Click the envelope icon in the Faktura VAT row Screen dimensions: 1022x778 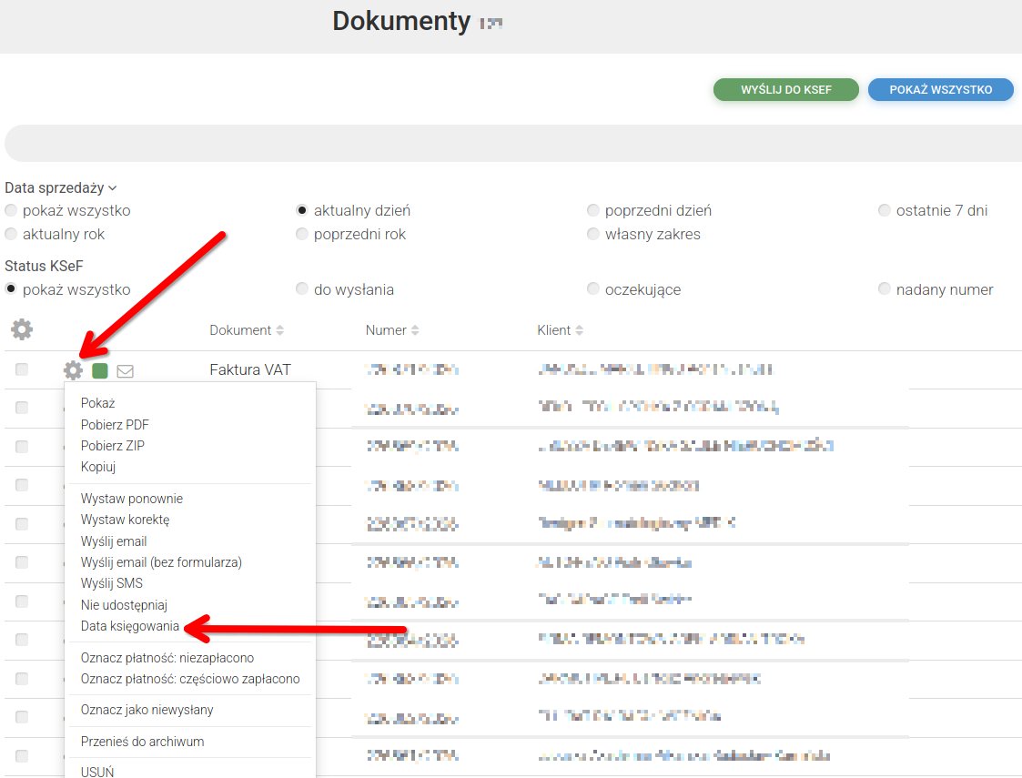click(x=126, y=371)
